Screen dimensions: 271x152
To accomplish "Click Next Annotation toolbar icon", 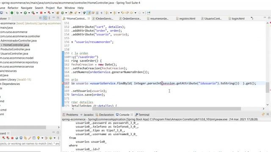I will 107,13.
